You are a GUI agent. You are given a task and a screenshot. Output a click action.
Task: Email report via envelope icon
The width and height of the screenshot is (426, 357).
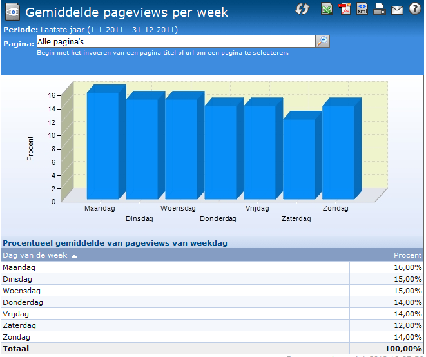[x=397, y=10]
